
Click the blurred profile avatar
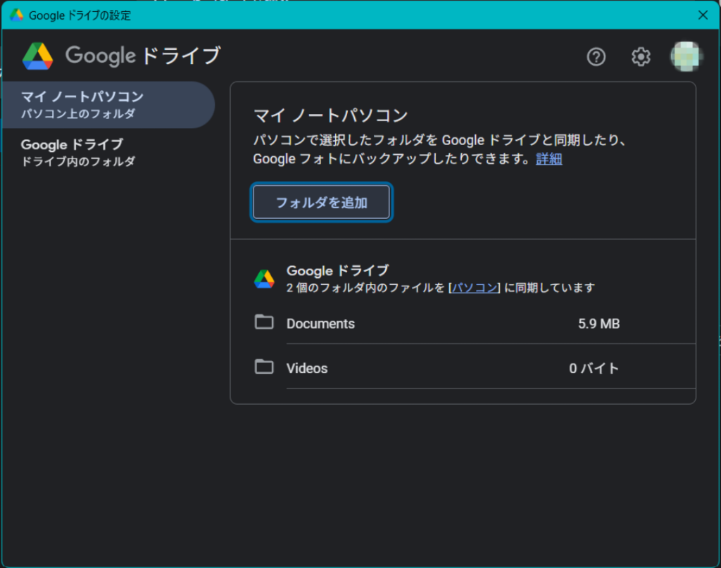[x=686, y=56]
